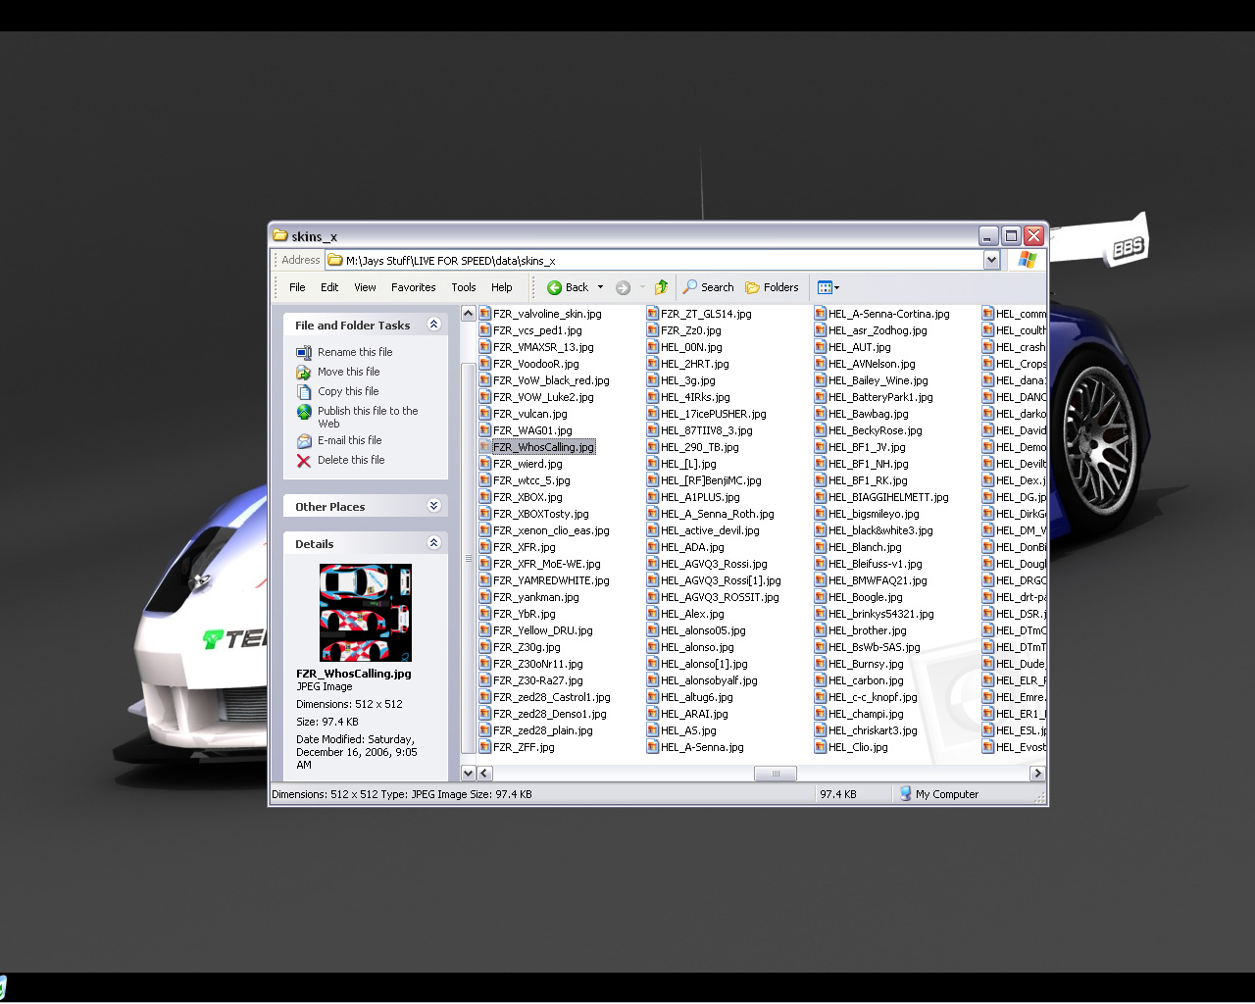Collapse the File and Folder Tasks section

(x=434, y=325)
